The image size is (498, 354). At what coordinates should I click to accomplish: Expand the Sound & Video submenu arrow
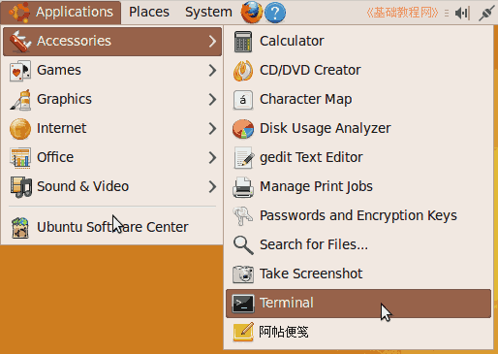click(212, 186)
